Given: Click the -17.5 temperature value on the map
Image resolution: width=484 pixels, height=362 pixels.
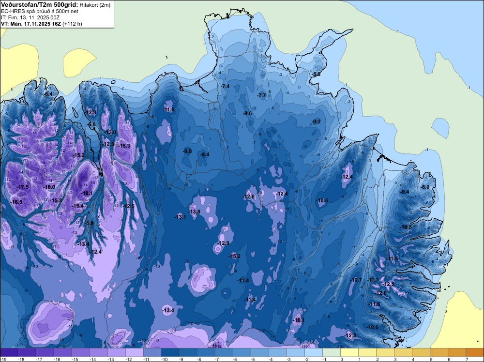Looking at the screenshot, I should 23,187.
